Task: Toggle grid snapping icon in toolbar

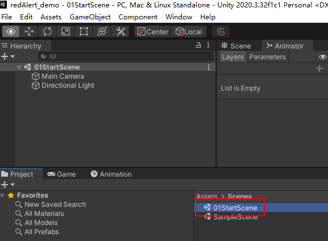Action: point(221,31)
